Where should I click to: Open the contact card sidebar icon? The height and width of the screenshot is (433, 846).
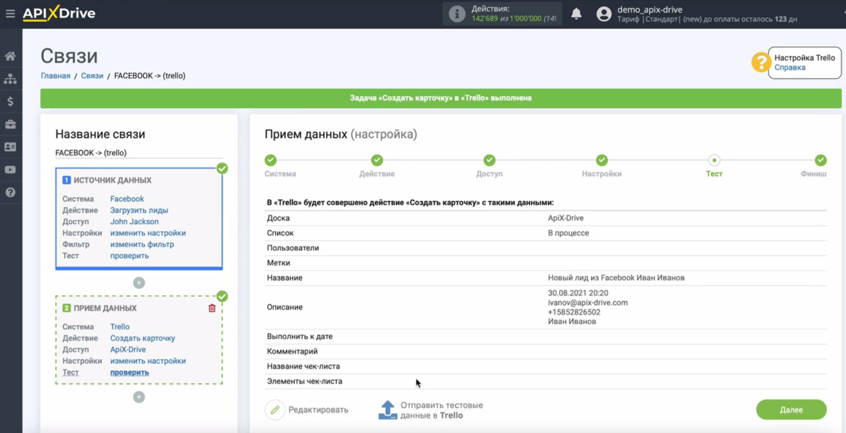[x=10, y=147]
